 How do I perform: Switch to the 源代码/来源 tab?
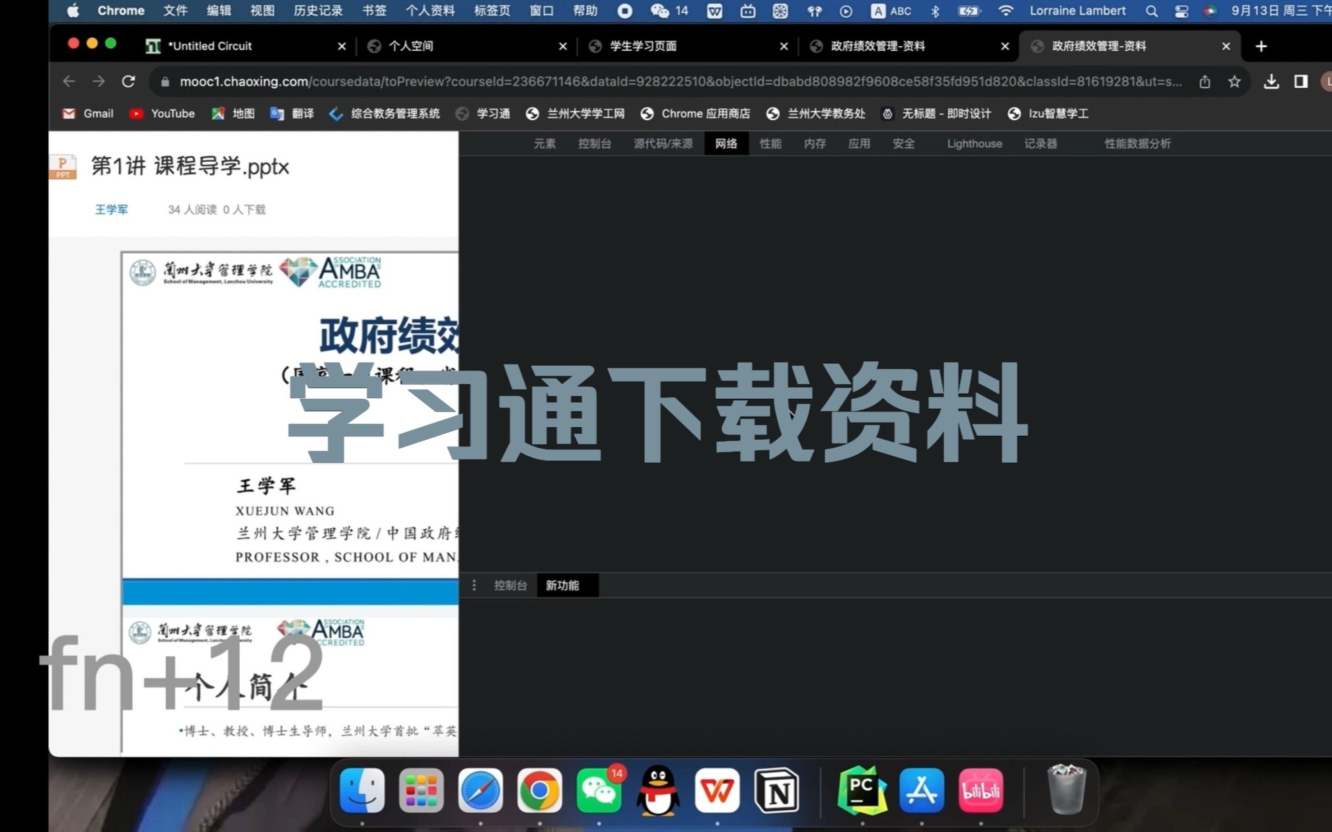tap(663, 143)
